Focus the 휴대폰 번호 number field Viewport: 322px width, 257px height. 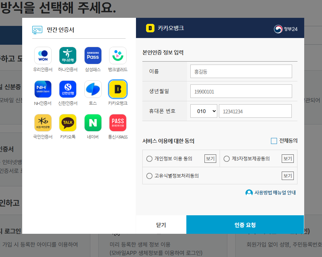coord(255,111)
